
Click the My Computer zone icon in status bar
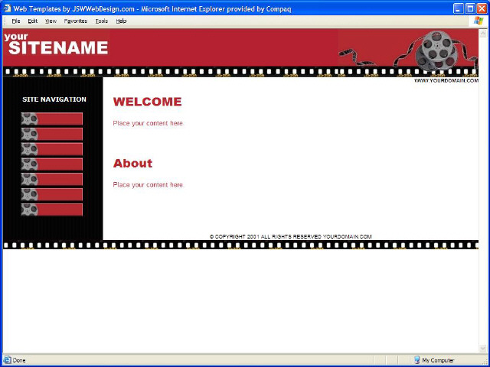pos(416,360)
